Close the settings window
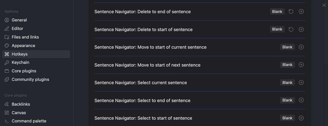 point(324,5)
